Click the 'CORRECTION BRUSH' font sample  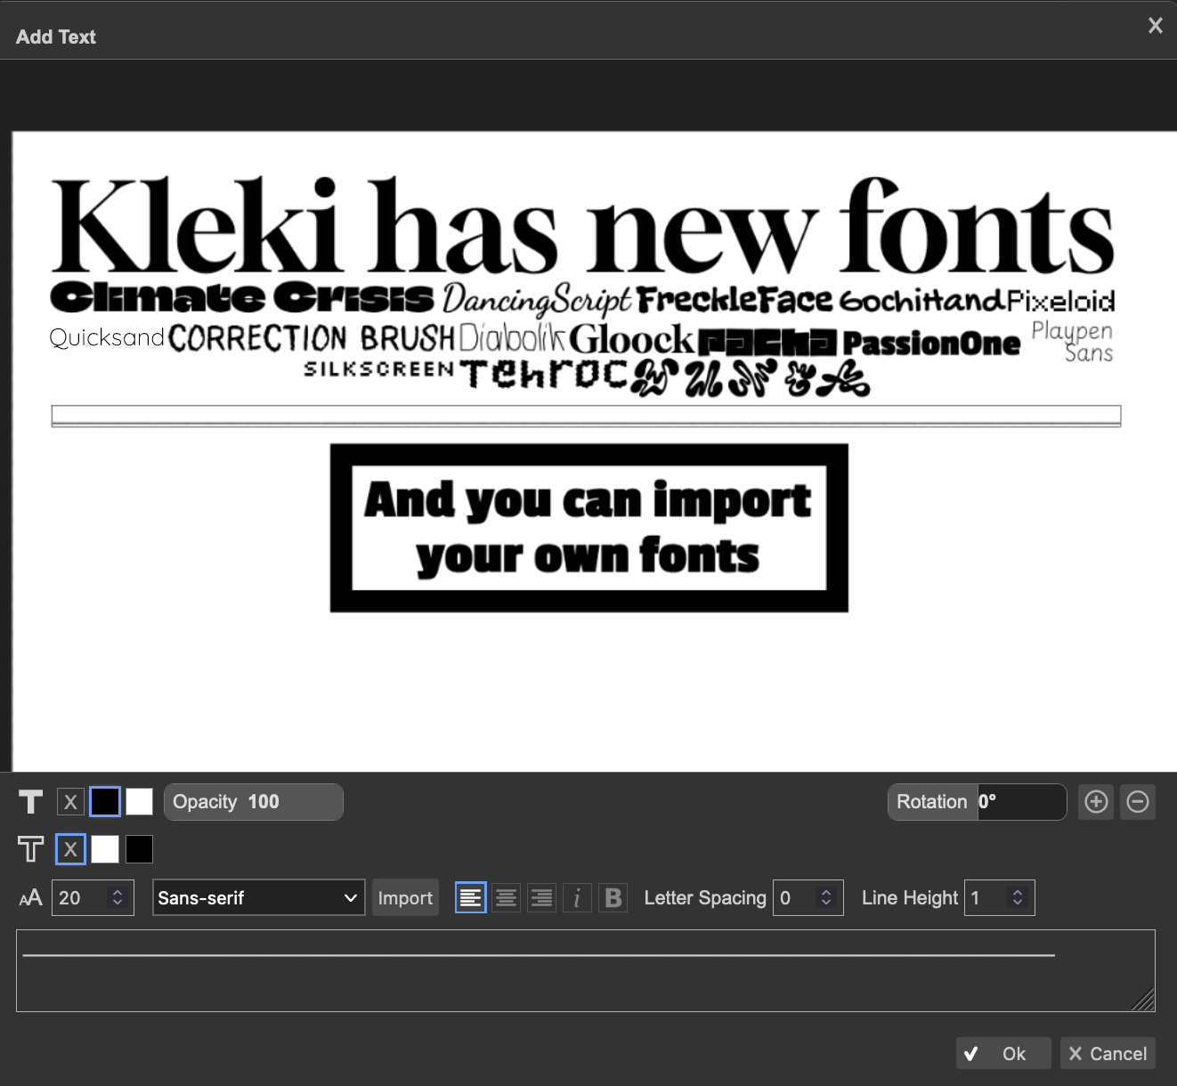[312, 338]
